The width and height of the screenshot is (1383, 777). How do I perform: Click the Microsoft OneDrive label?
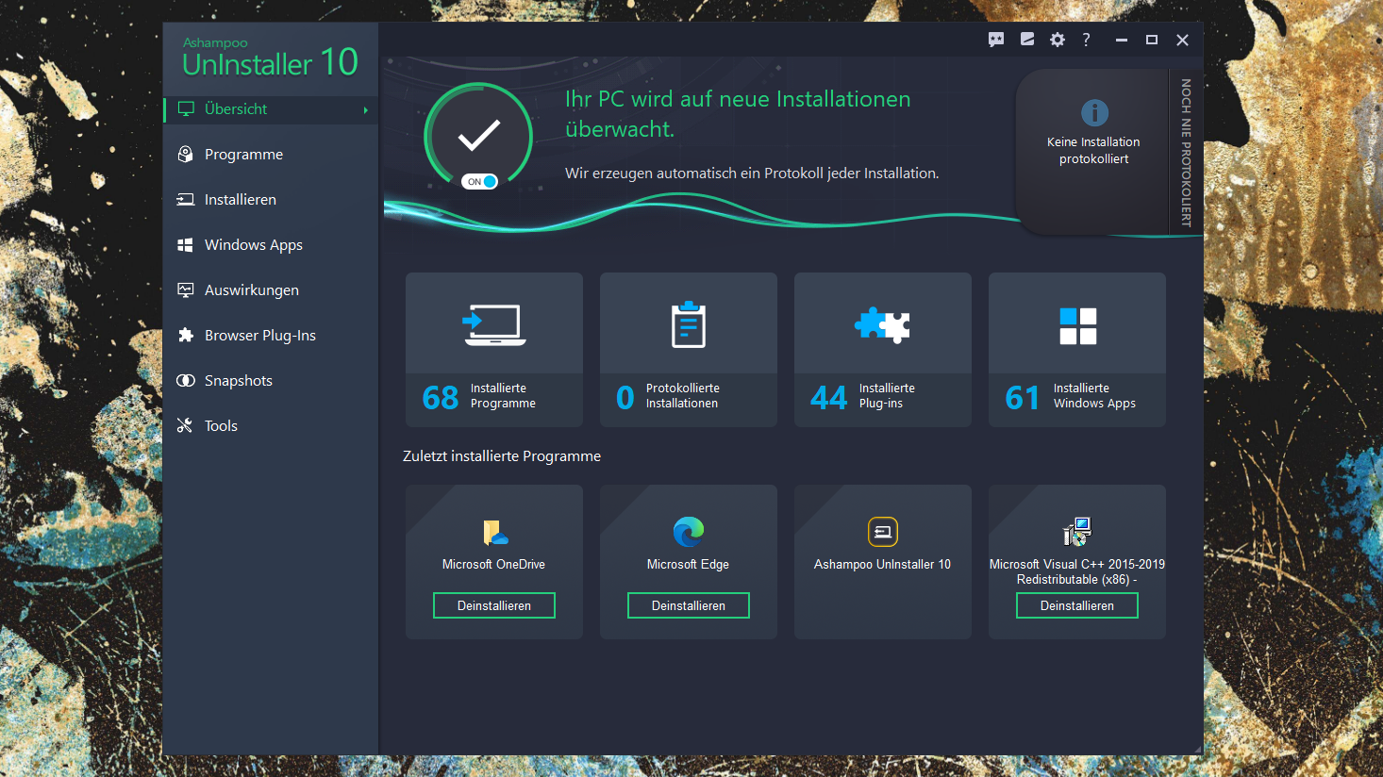click(x=493, y=564)
